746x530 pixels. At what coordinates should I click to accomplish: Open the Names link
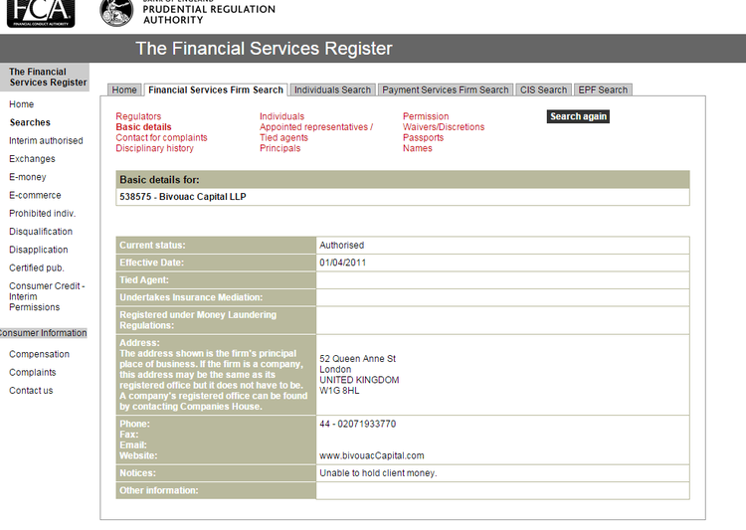(x=417, y=148)
